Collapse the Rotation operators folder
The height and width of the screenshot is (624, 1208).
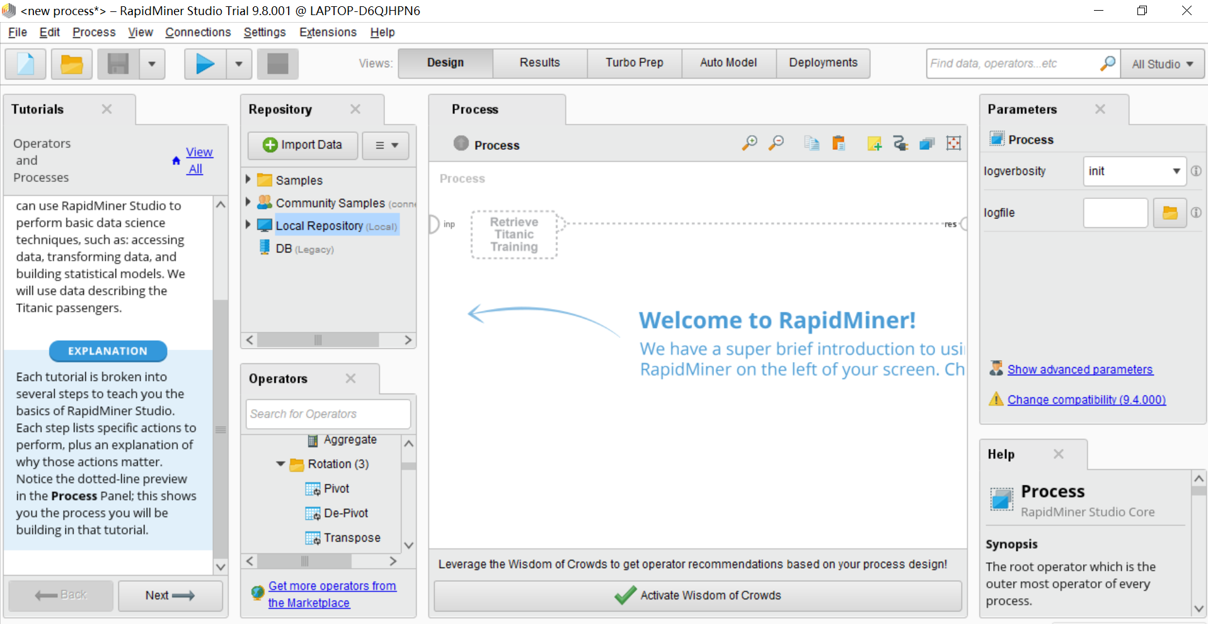coord(280,464)
